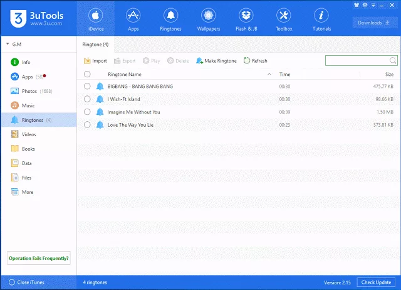This screenshot has height=290, width=401.
Task: Click the ringtone search input field
Action: point(357,61)
